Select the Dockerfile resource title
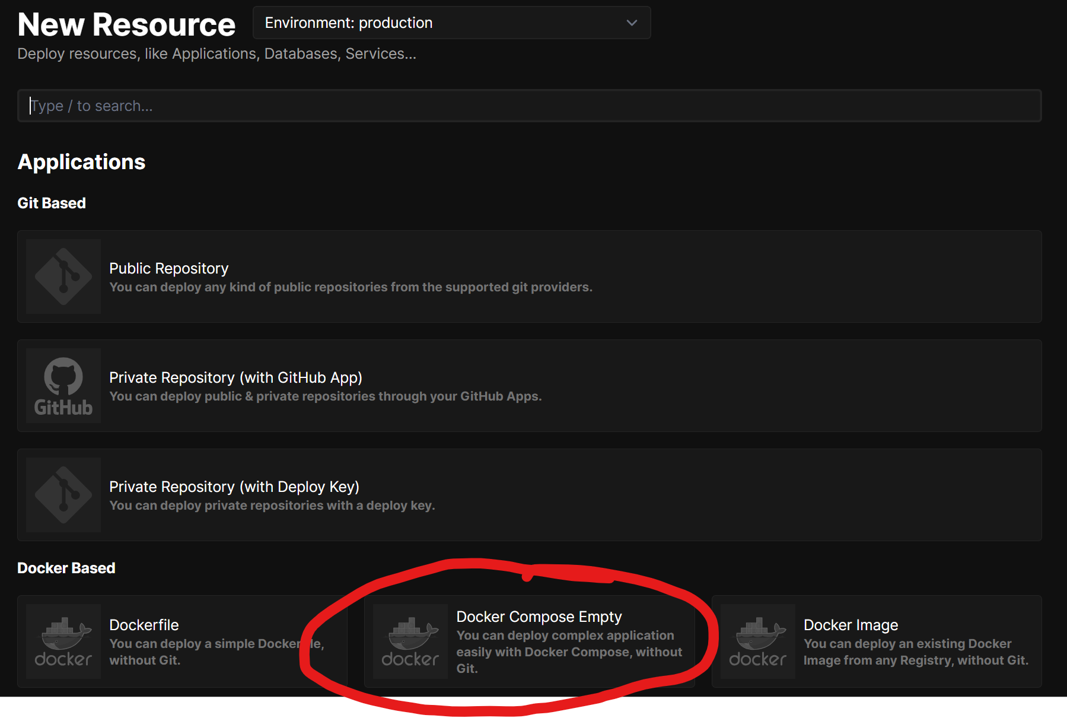 click(144, 625)
